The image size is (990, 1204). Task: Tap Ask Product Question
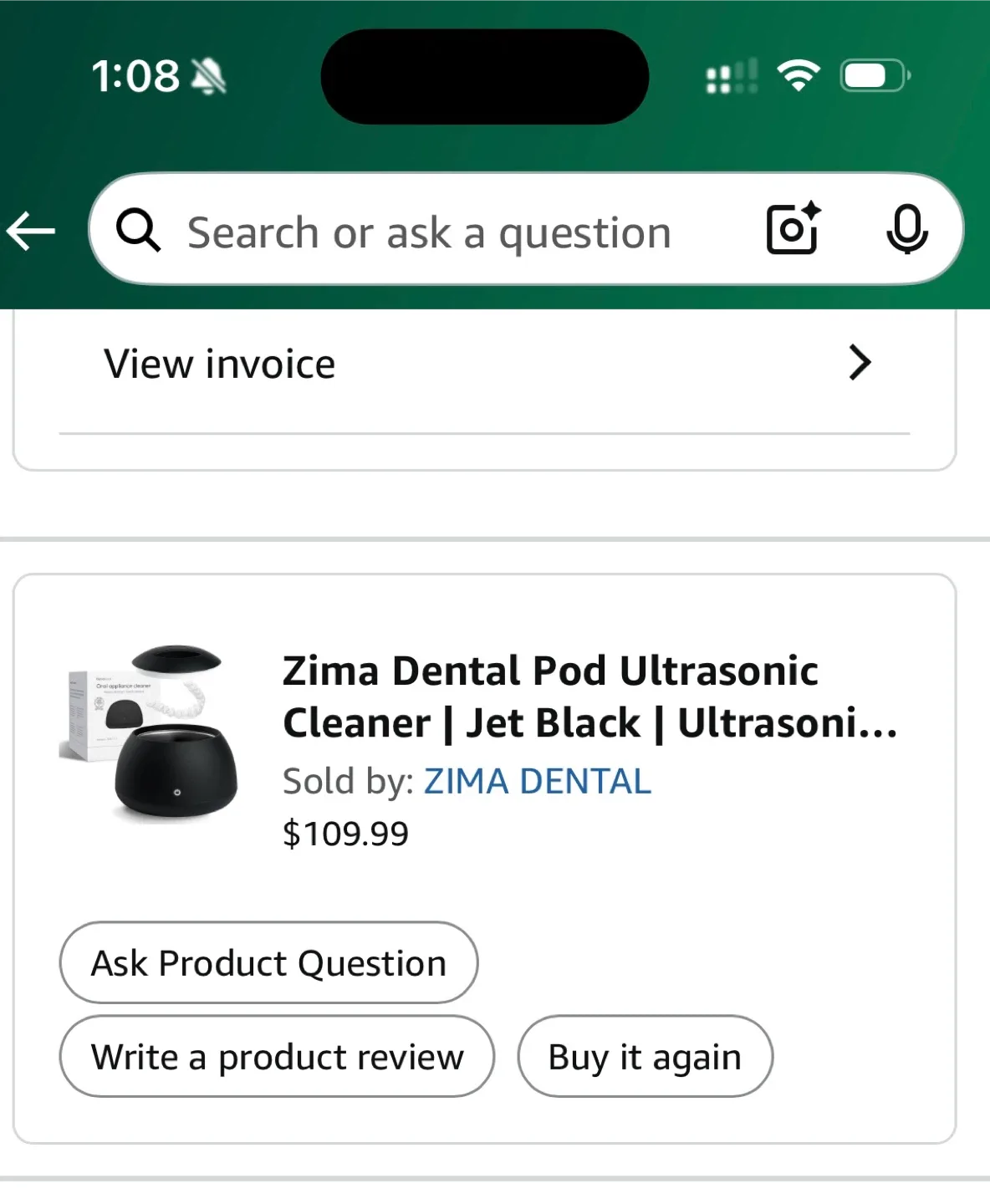268,963
